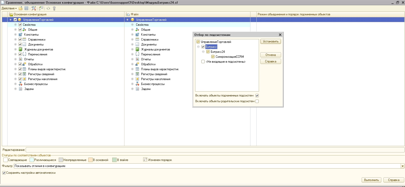The height and width of the screenshot is (187, 405).
Task: Click the Редактирование input field
Action: 215,150
